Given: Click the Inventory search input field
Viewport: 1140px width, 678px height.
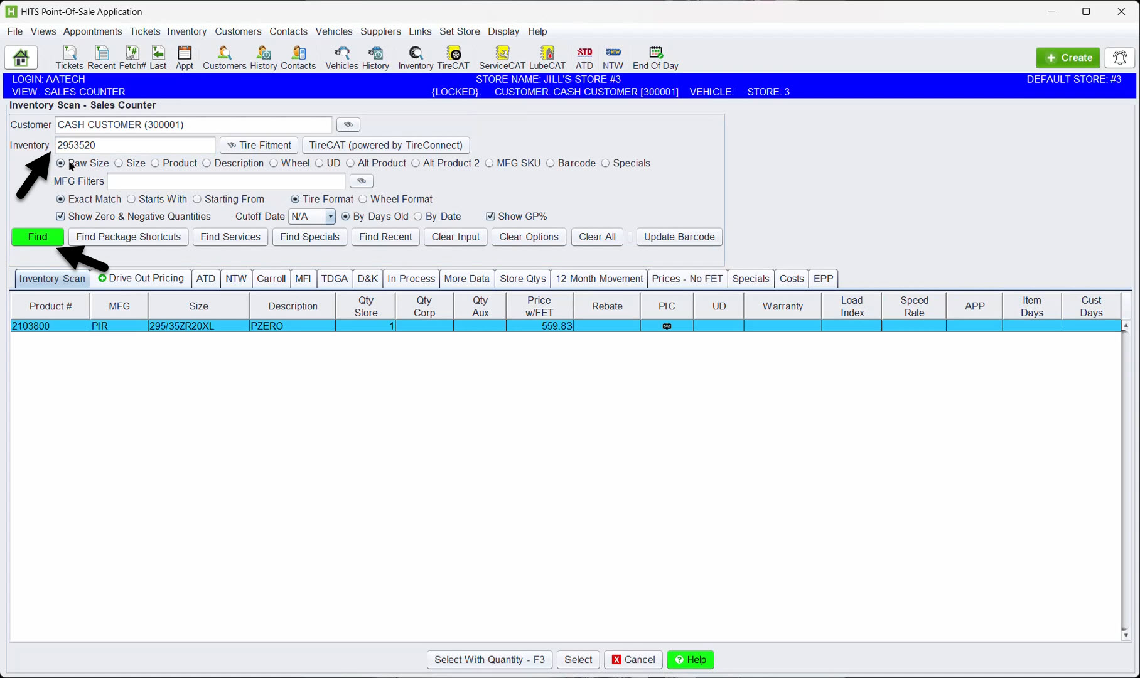Looking at the screenshot, I should (x=135, y=145).
